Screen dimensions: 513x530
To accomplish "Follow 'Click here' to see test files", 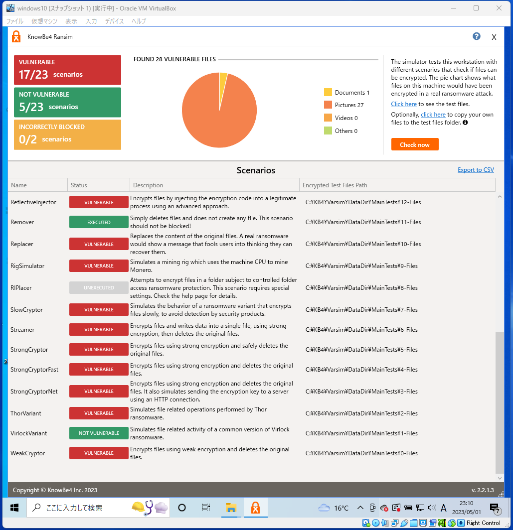I will tap(404, 104).
